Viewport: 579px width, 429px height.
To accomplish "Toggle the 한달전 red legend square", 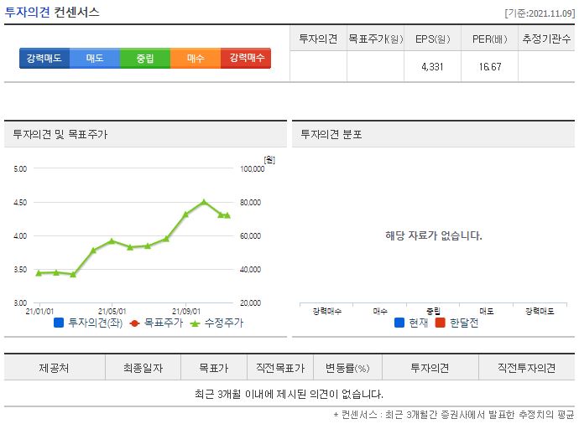I will pyautogui.click(x=441, y=323).
